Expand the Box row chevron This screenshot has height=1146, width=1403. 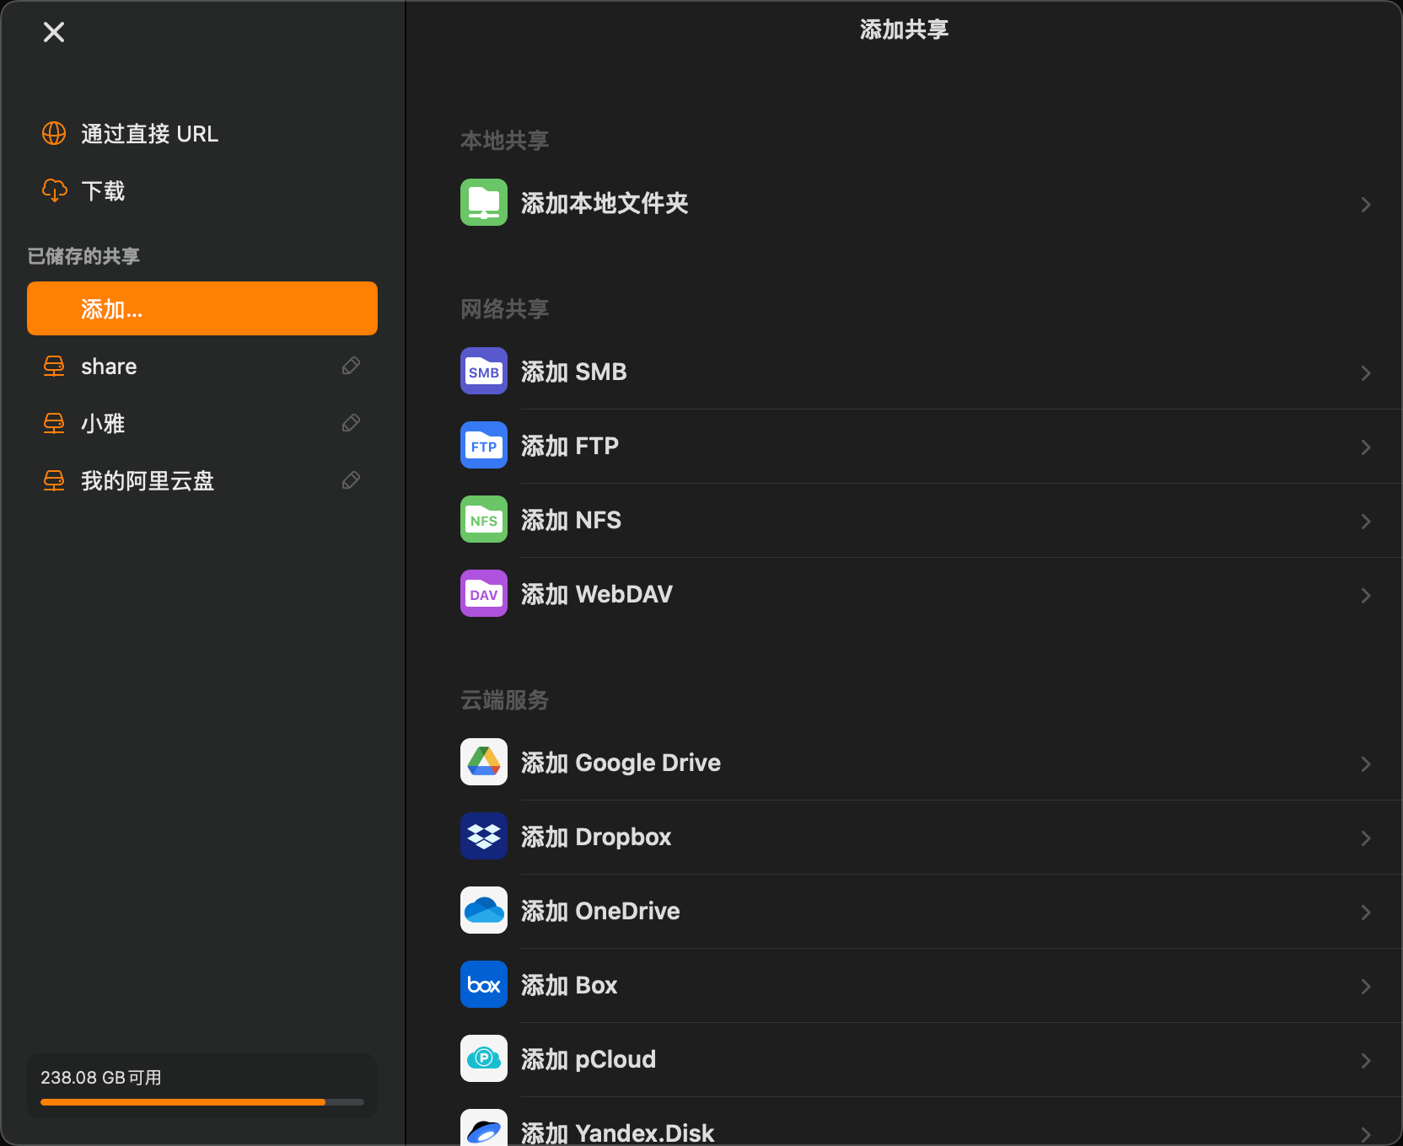1366,987
